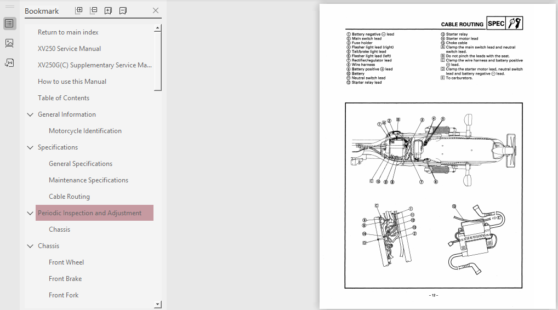This screenshot has height=310, width=558.
Task: Click the bookmark options icon beside add bookmark
Action: tap(123, 10)
